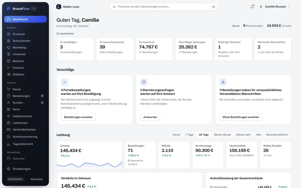Click the 'Verkäufe im Zeitraum' heading
Viewport: 301px width, 188px height.
(76, 178)
